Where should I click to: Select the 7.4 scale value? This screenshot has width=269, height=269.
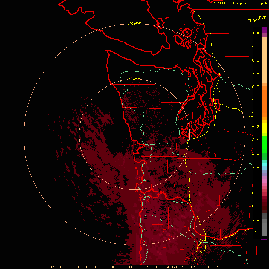(256, 74)
